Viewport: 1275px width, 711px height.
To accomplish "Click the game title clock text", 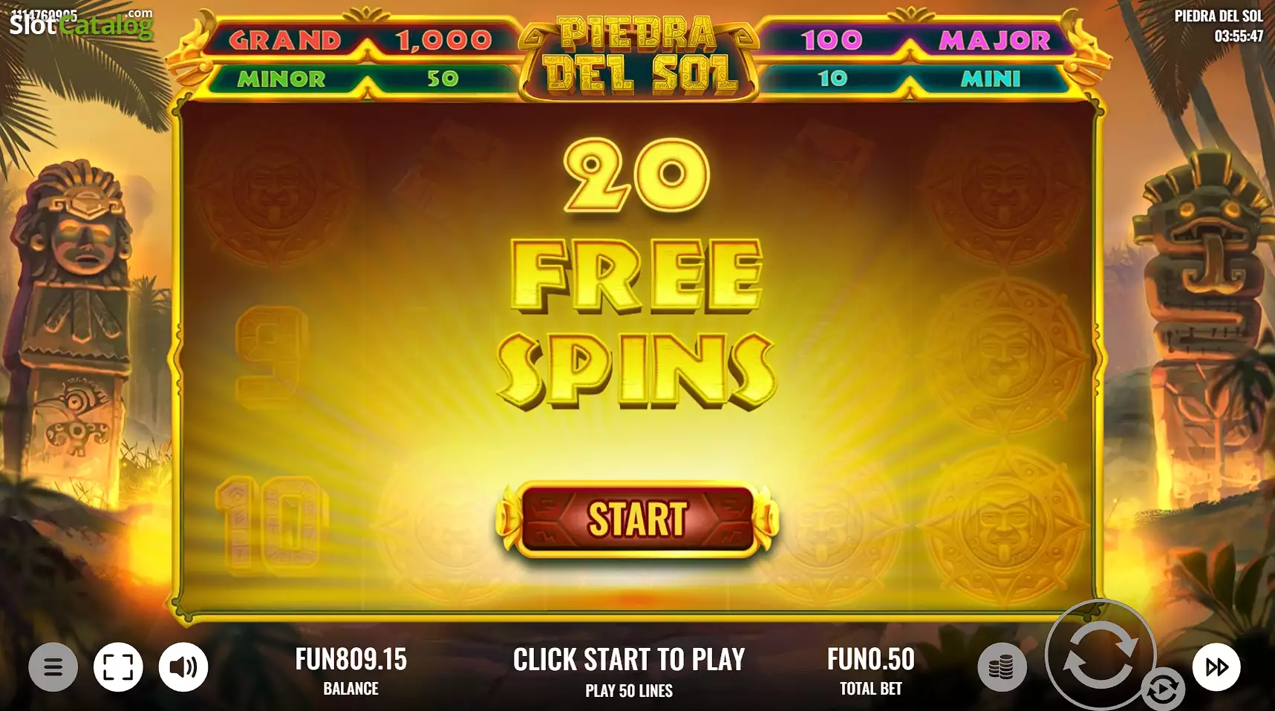I will click(1219, 25).
